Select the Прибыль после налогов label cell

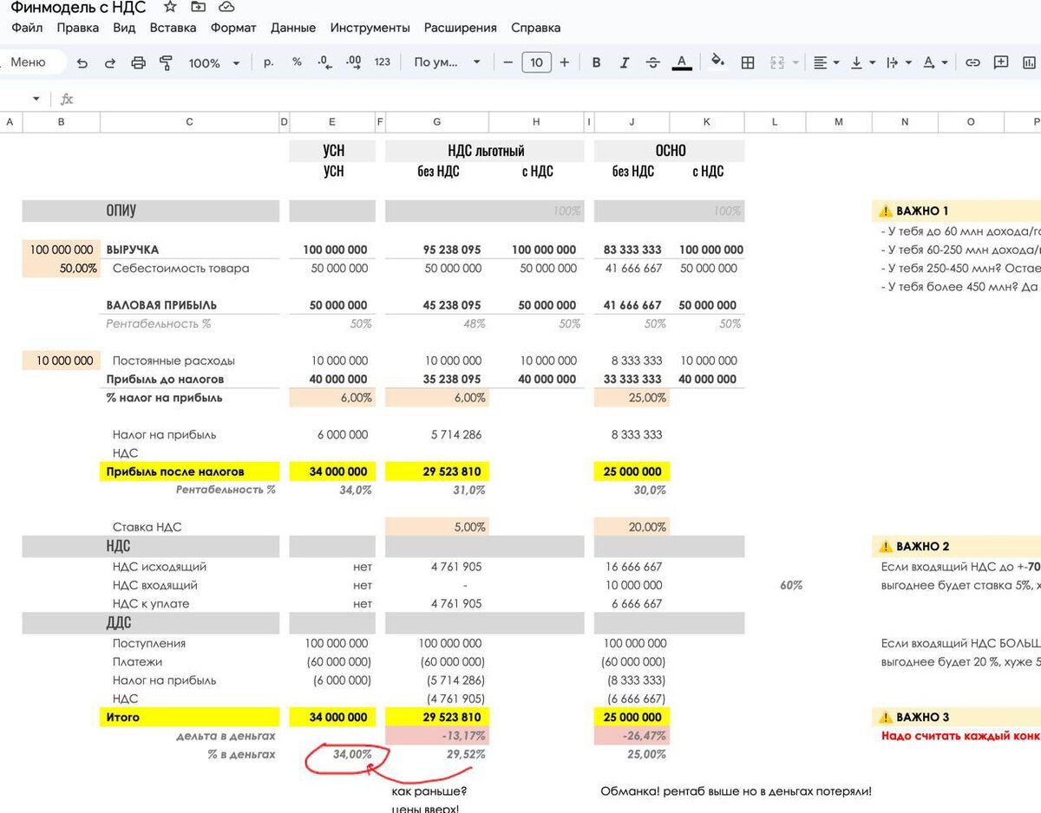(190, 472)
